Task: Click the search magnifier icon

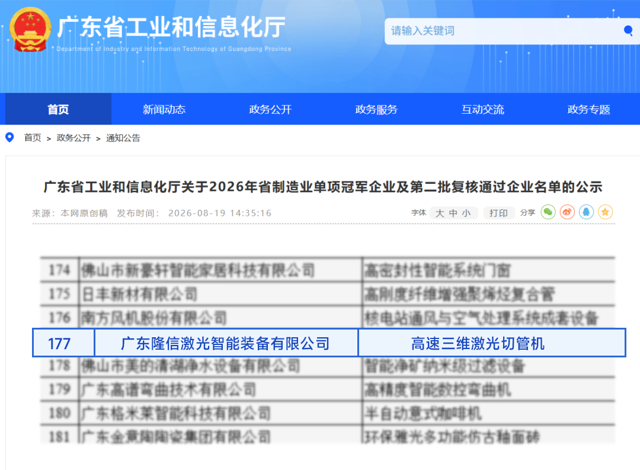Action: coord(628,31)
